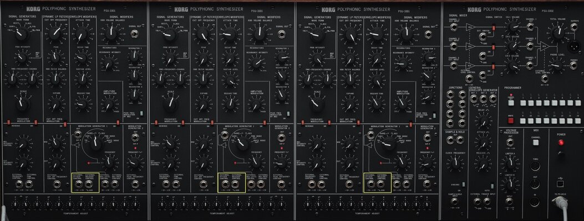Click the Programmer Cancel/Set button
Screen dimensions: 584x221
coord(511,103)
